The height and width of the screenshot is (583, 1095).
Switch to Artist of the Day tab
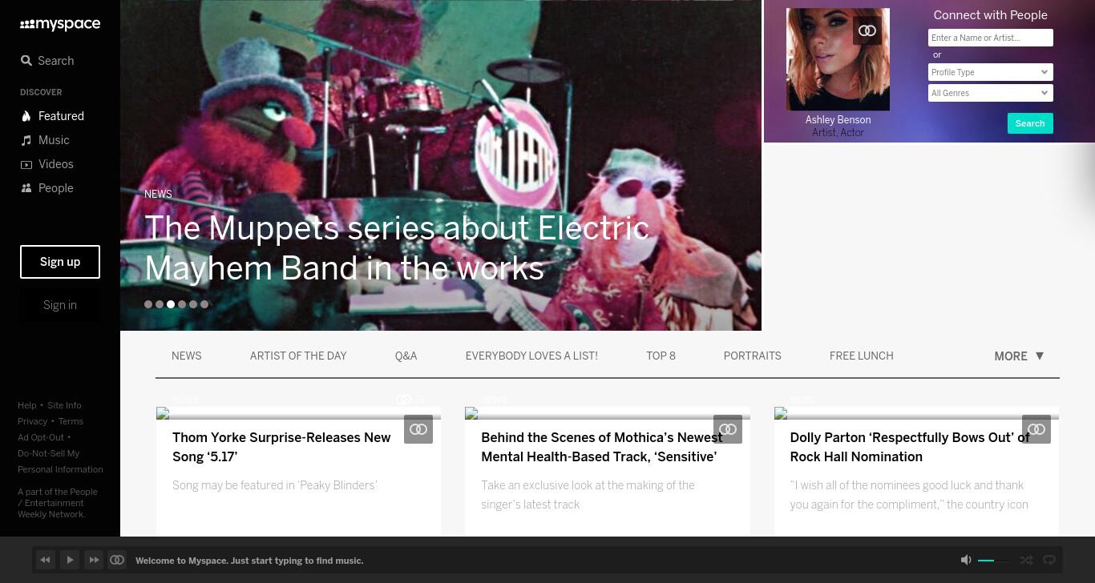298,356
